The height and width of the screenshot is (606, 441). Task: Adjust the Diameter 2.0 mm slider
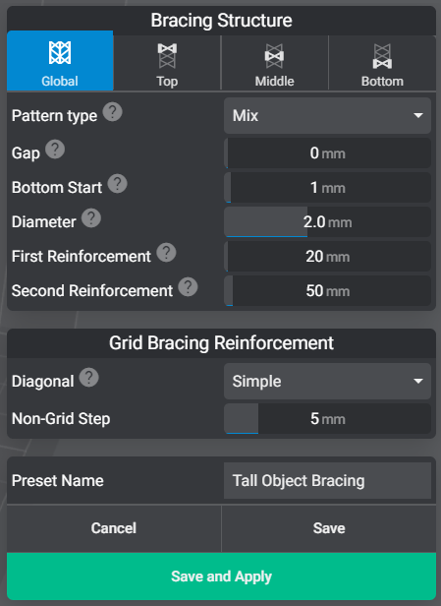coord(327,222)
